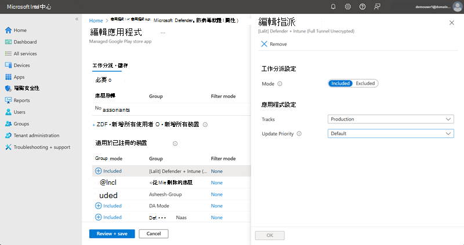Click Review + save button
The image size is (464, 245).
[112, 233]
